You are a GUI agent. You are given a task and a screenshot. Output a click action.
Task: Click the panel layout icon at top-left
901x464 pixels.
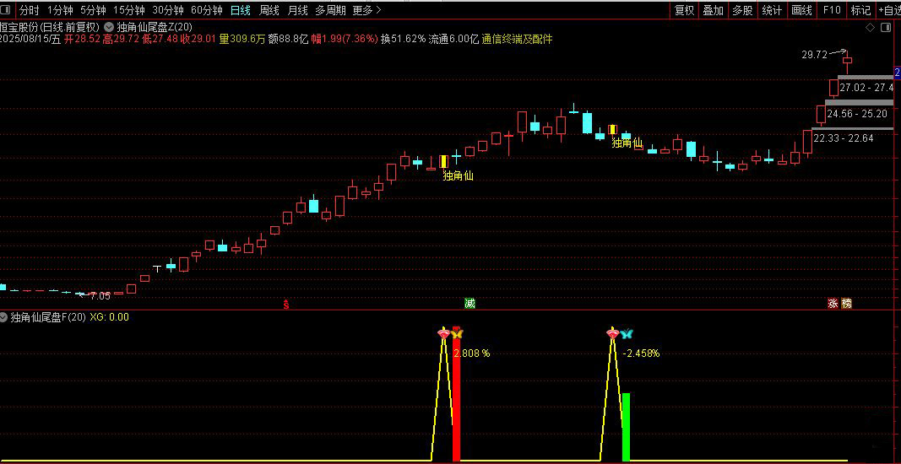(6, 10)
